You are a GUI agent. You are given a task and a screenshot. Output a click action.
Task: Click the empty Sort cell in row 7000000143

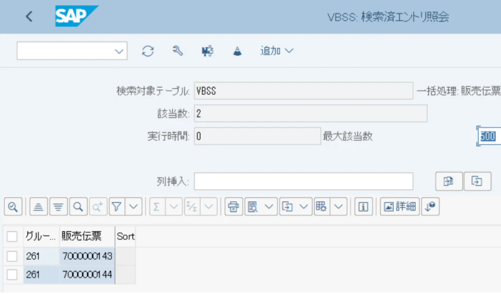pos(125,256)
